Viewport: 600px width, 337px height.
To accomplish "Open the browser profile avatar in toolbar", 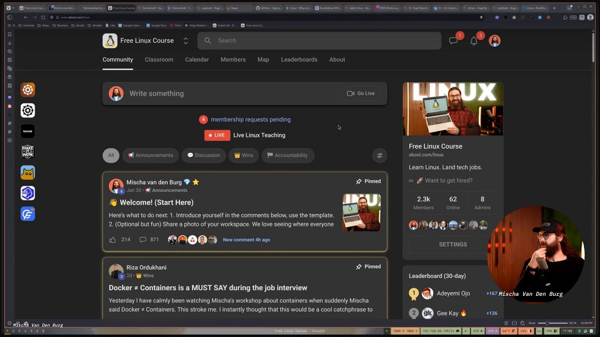I will (x=590, y=17).
